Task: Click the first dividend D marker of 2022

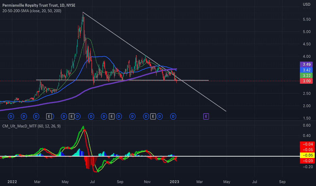Action: (x=11, y=116)
